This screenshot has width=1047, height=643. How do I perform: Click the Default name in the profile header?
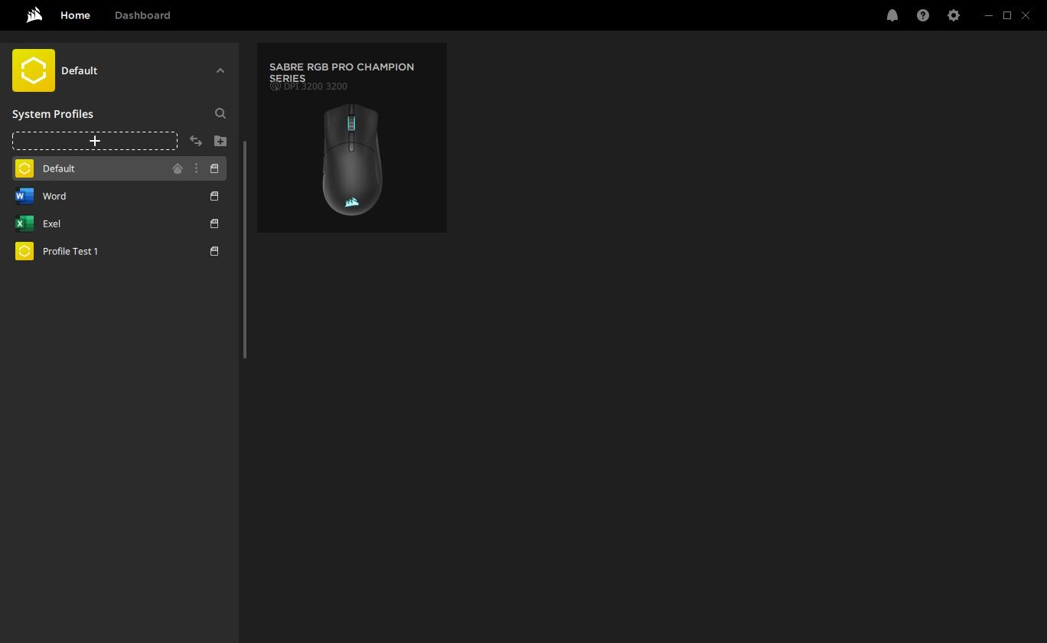(x=80, y=70)
